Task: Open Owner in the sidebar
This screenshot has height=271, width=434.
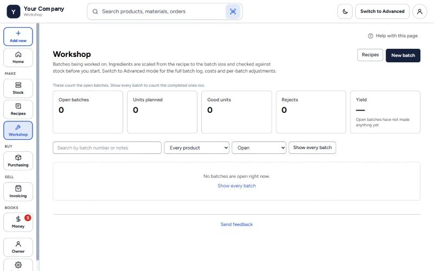Action: [18, 247]
